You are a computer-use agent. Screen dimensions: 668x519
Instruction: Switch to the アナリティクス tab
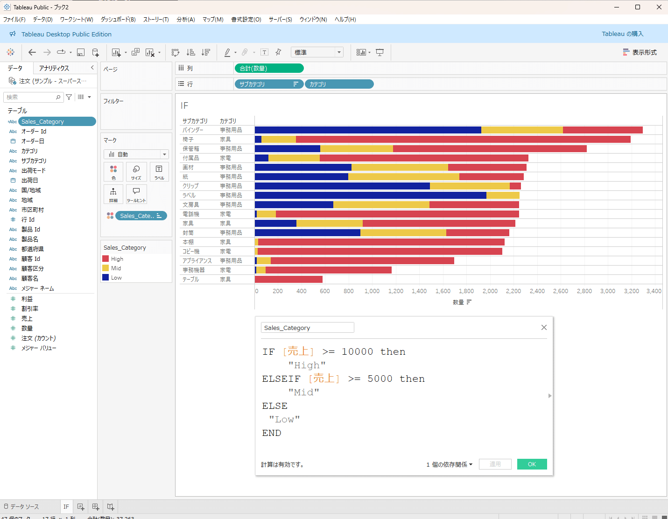(54, 68)
